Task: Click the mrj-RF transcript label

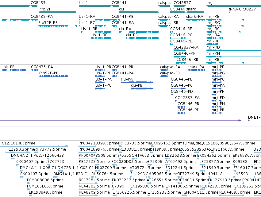Action: coord(213,41)
